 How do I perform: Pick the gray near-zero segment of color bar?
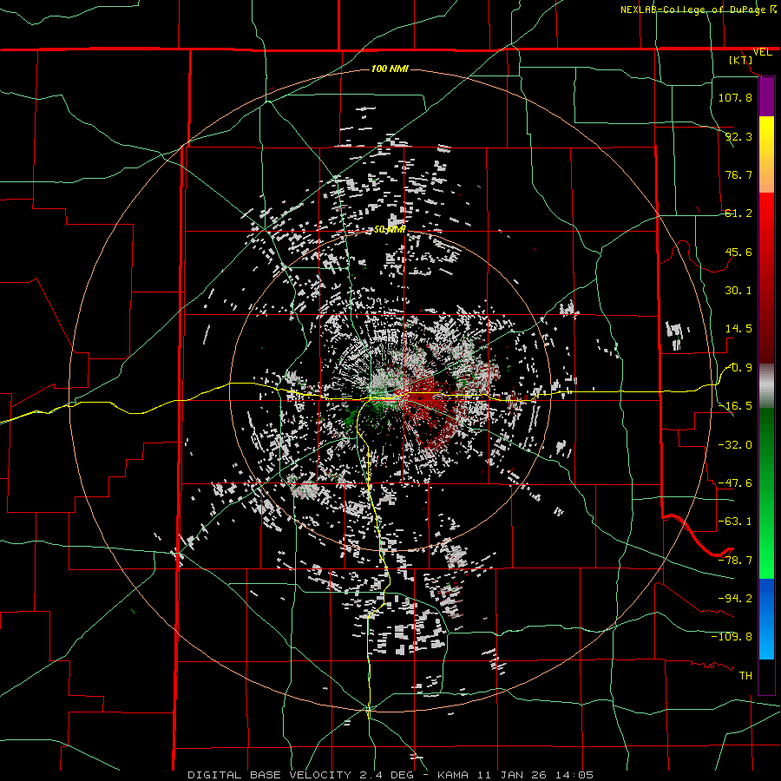point(766,386)
